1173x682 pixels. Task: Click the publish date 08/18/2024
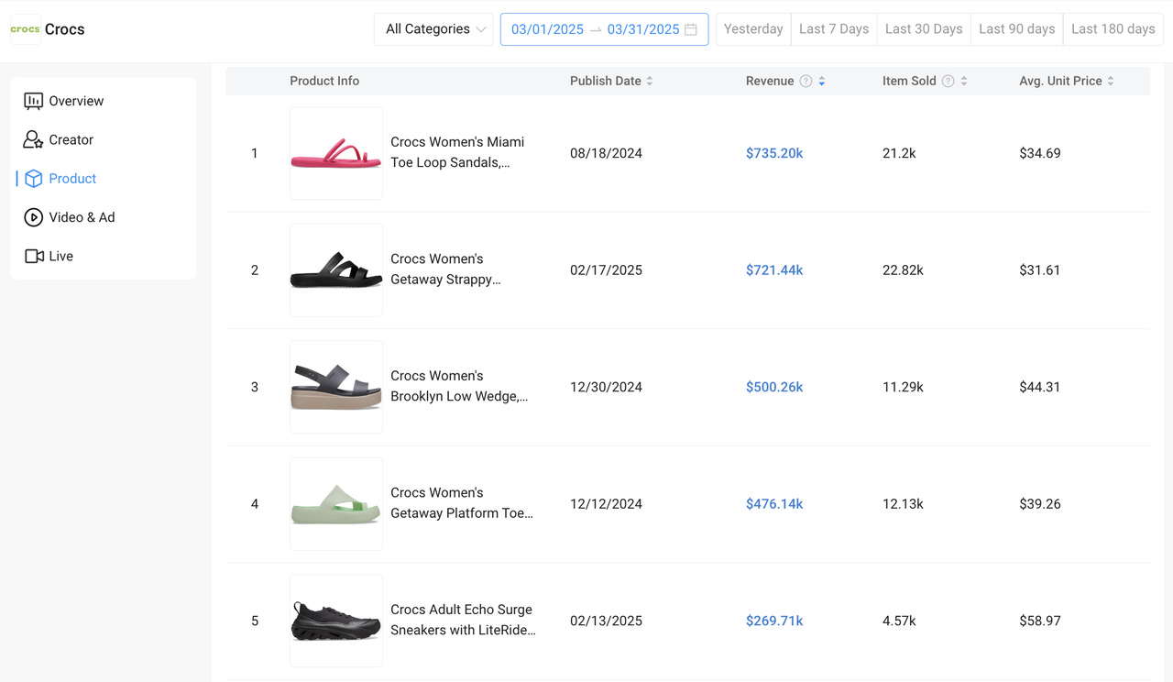pos(606,153)
